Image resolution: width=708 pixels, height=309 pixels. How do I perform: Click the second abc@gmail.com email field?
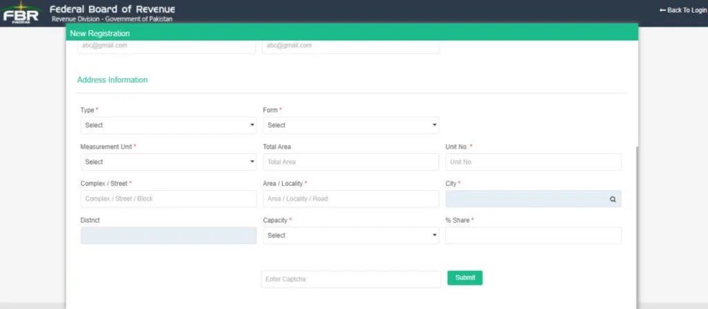pyautogui.click(x=351, y=46)
